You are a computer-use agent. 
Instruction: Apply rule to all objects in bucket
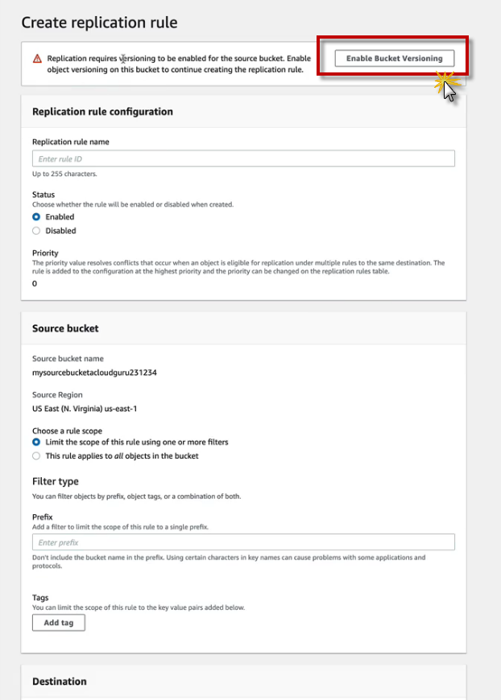pos(36,456)
